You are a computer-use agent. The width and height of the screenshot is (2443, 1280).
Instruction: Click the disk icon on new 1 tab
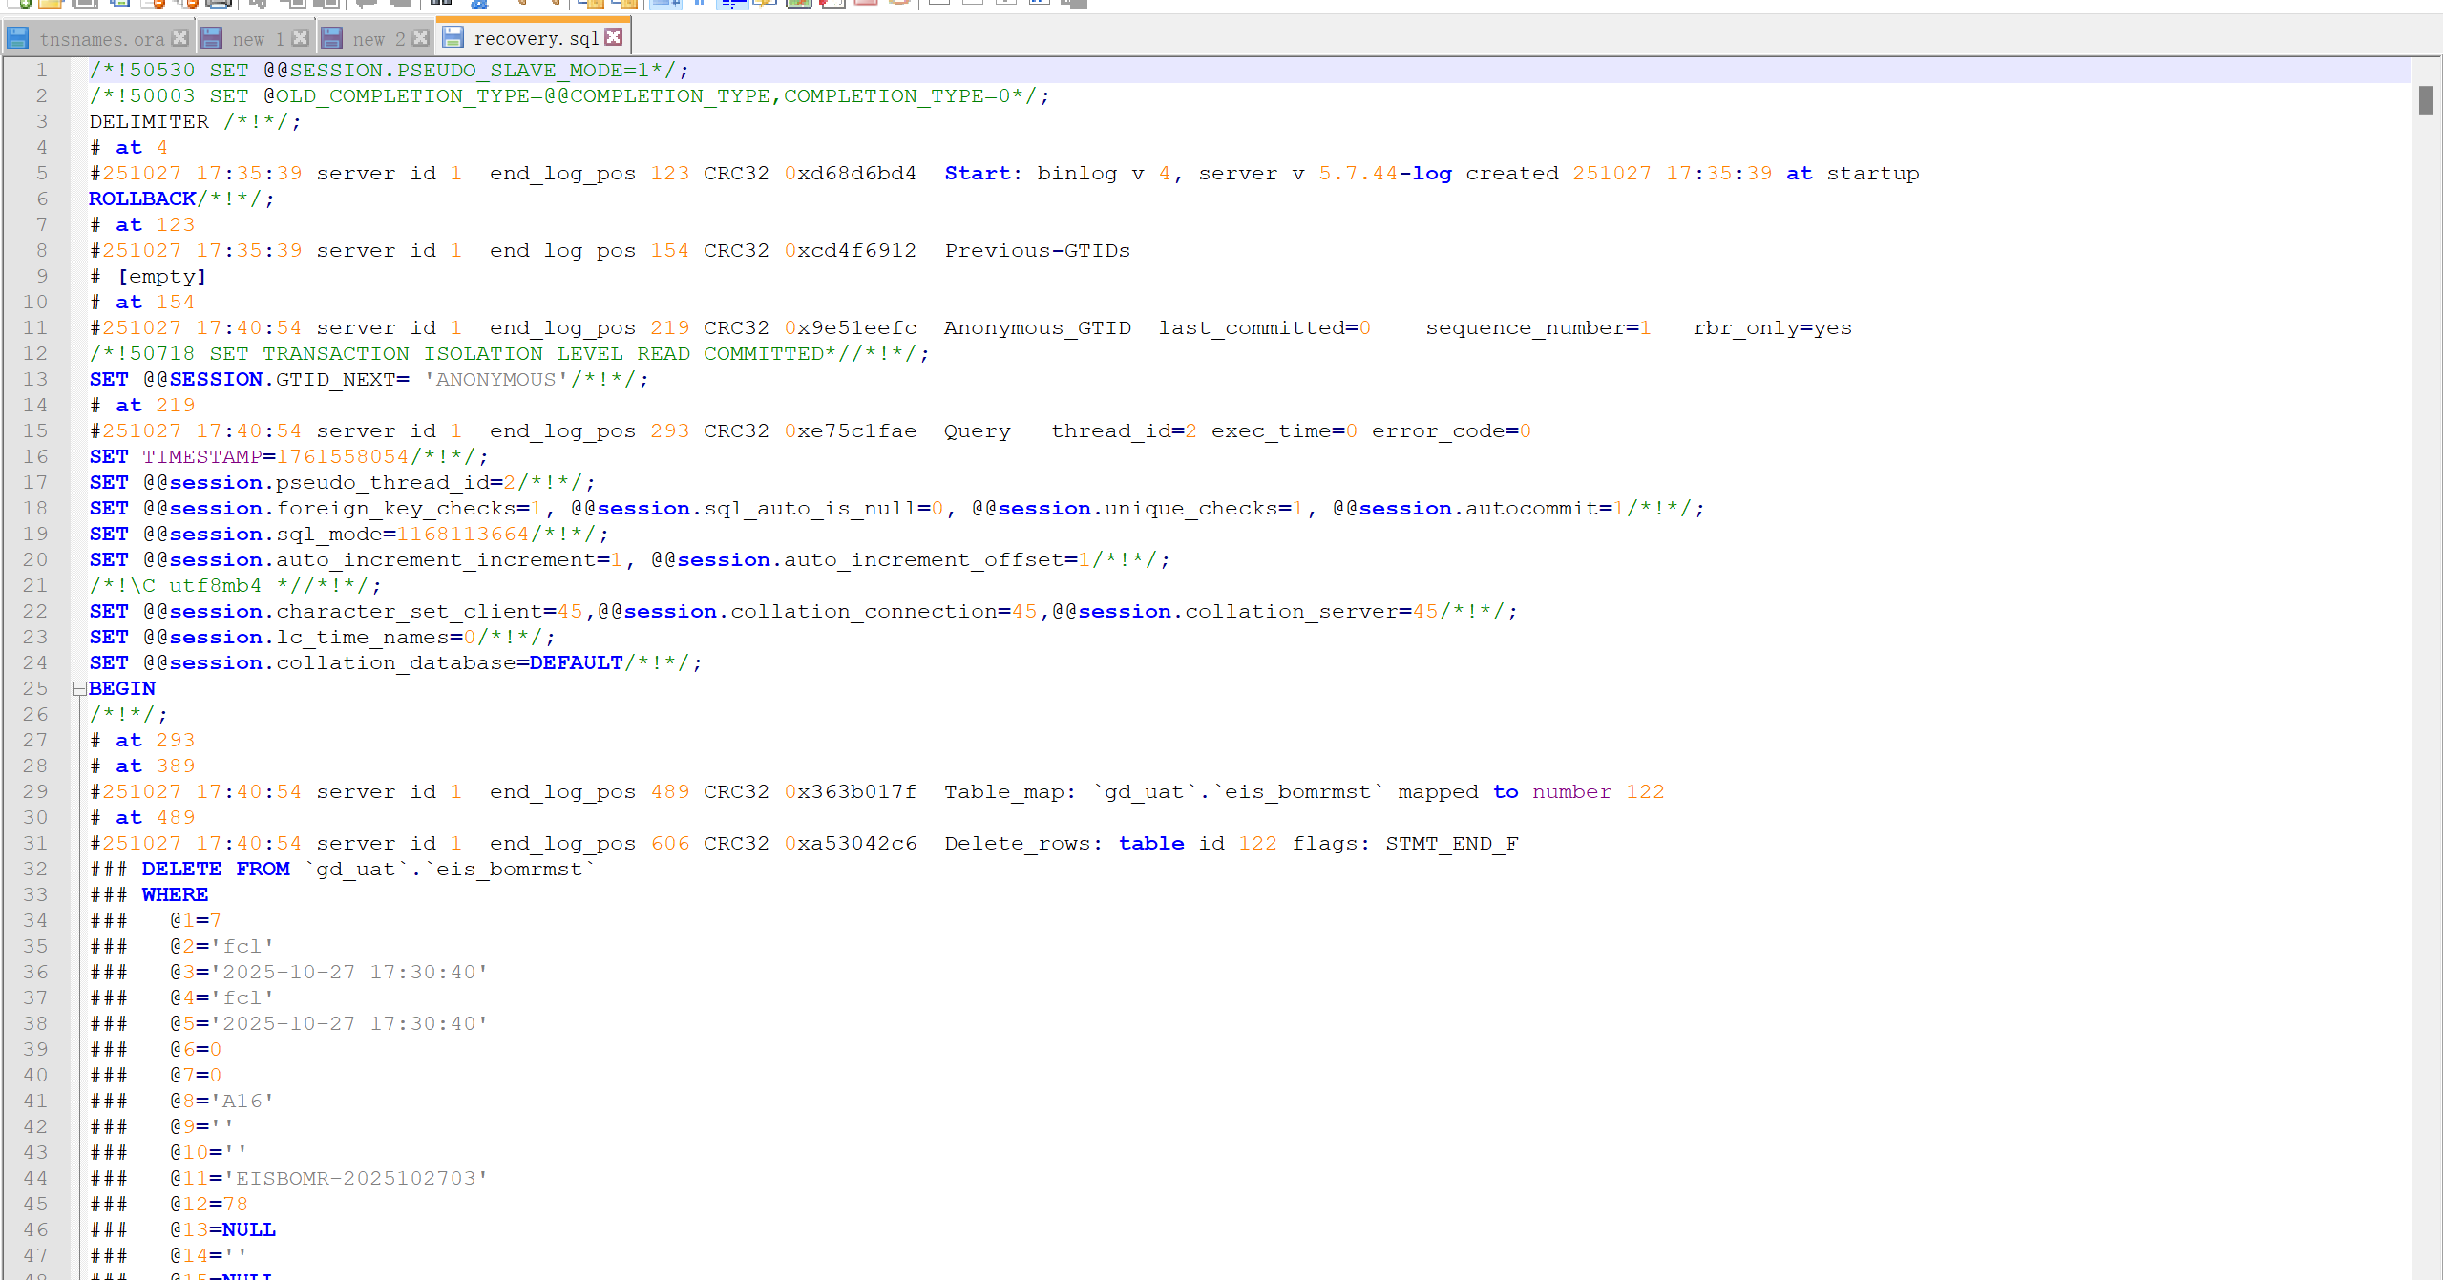click(212, 38)
